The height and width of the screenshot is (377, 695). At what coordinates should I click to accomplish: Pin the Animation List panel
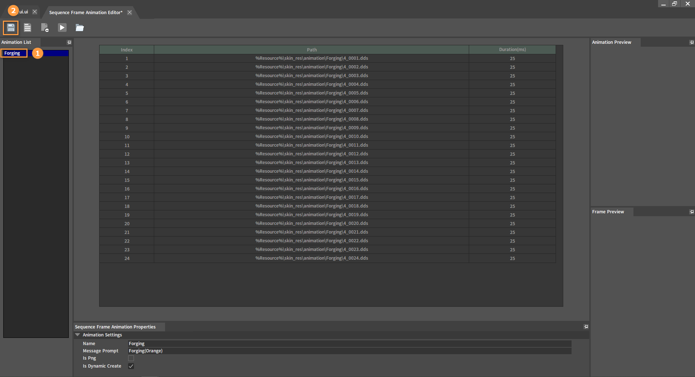click(69, 42)
